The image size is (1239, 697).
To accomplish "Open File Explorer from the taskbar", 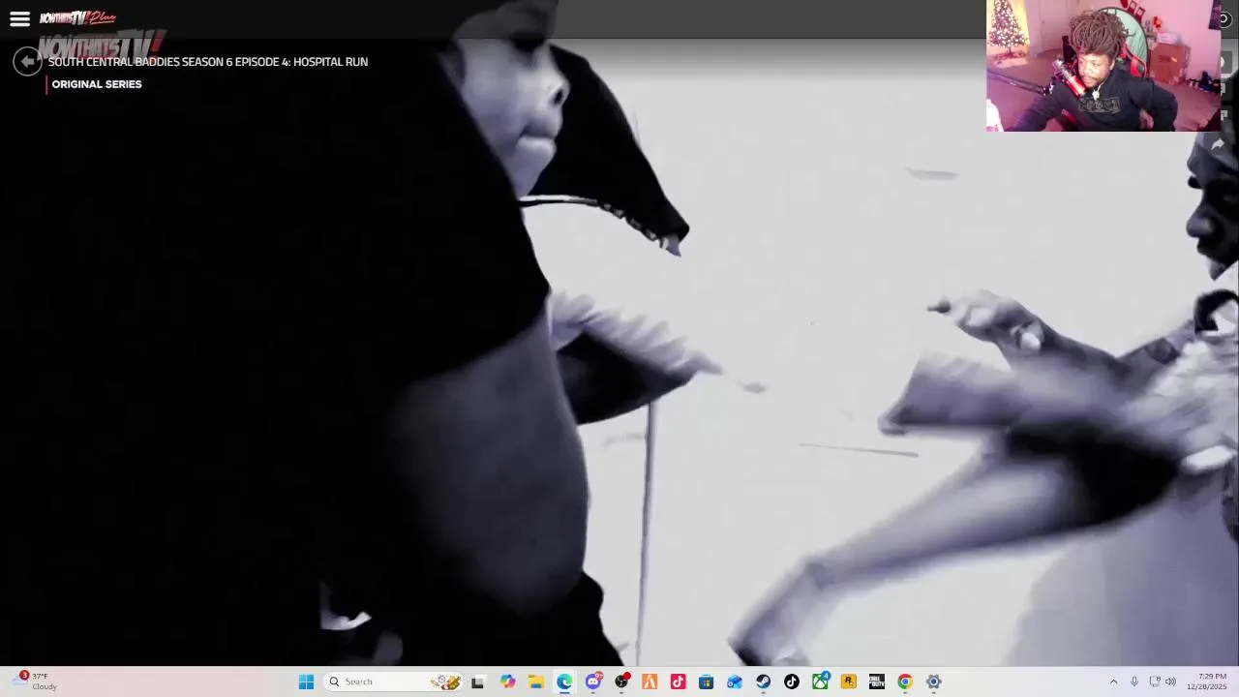I will click(x=535, y=682).
